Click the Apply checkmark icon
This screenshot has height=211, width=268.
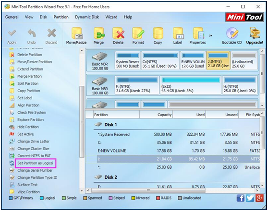[x=12, y=33]
